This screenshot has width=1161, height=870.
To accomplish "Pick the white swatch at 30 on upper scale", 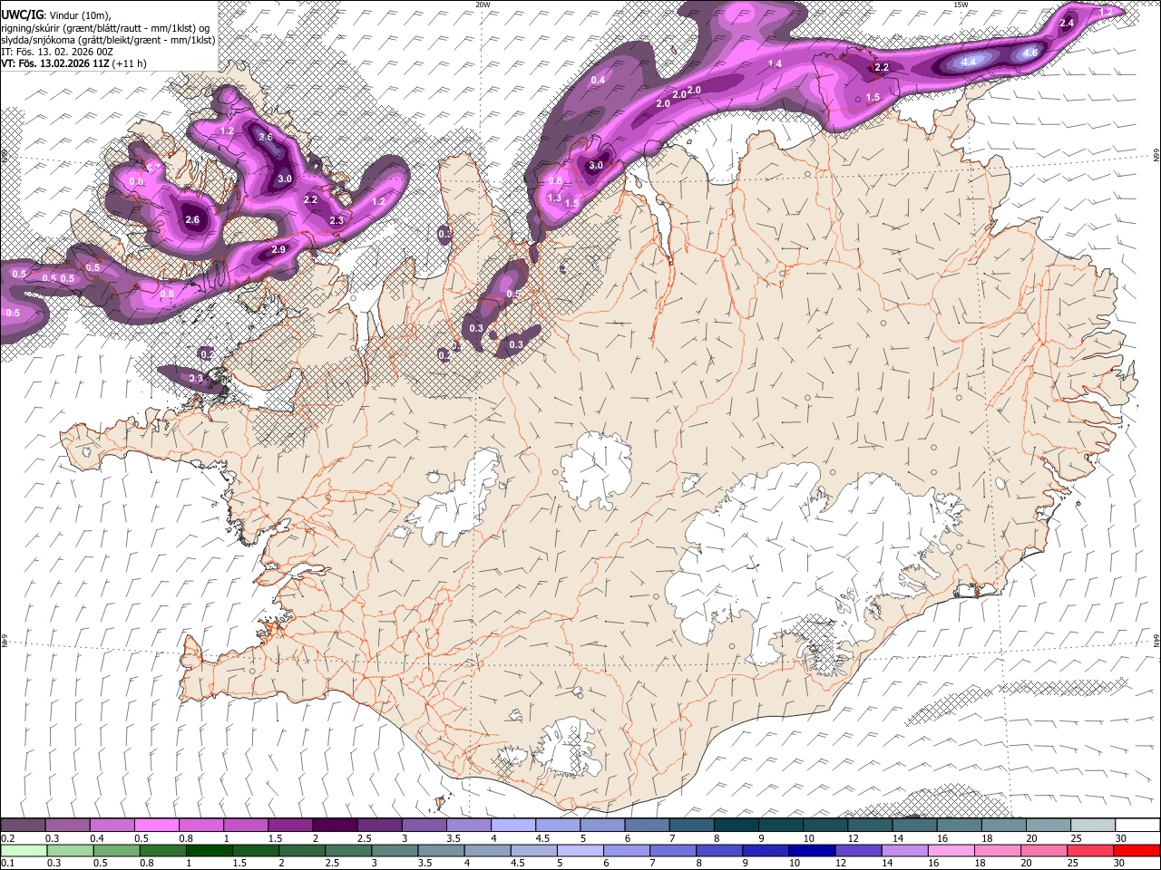I will pos(1137,826).
